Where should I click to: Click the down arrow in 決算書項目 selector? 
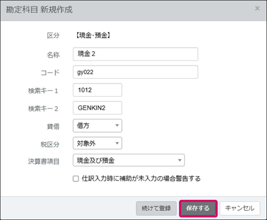coord(179,160)
